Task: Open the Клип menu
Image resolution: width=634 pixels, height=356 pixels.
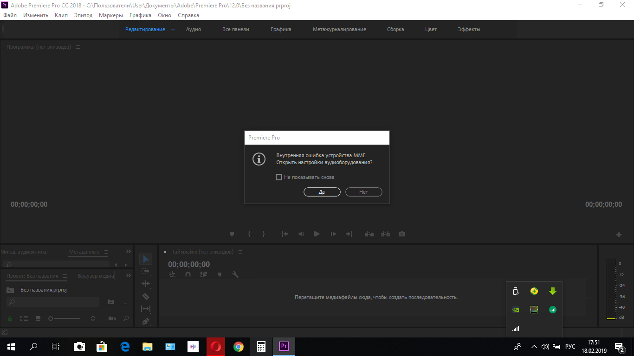Action: tap(61, 15)
